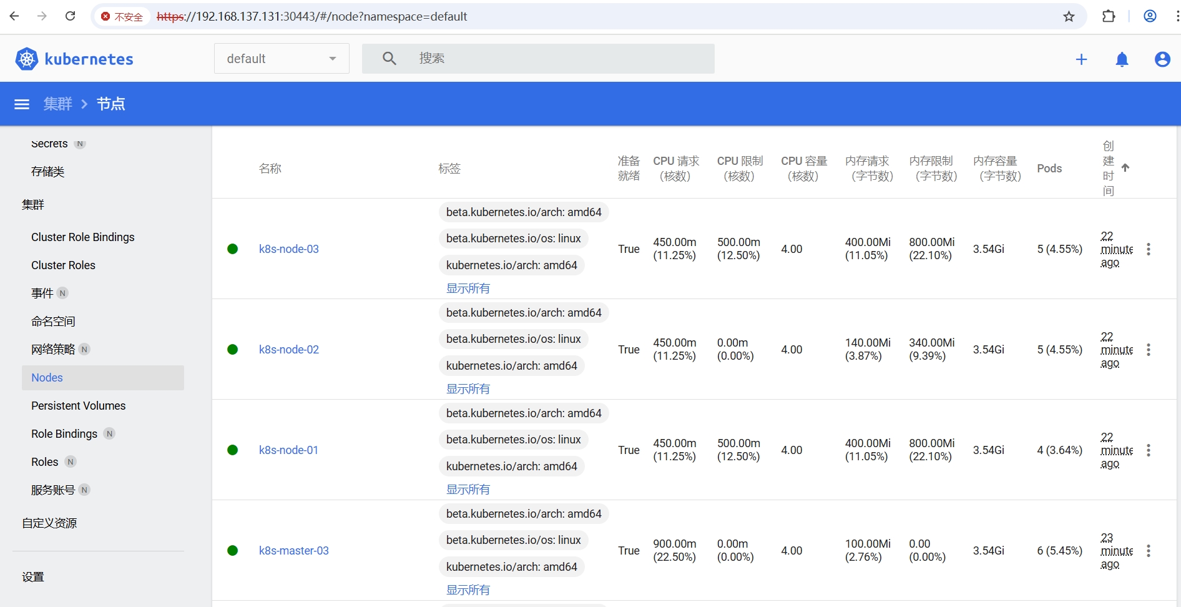
Task: Show all labels for k8s-node-01
Action: click(x=468, y=489)
